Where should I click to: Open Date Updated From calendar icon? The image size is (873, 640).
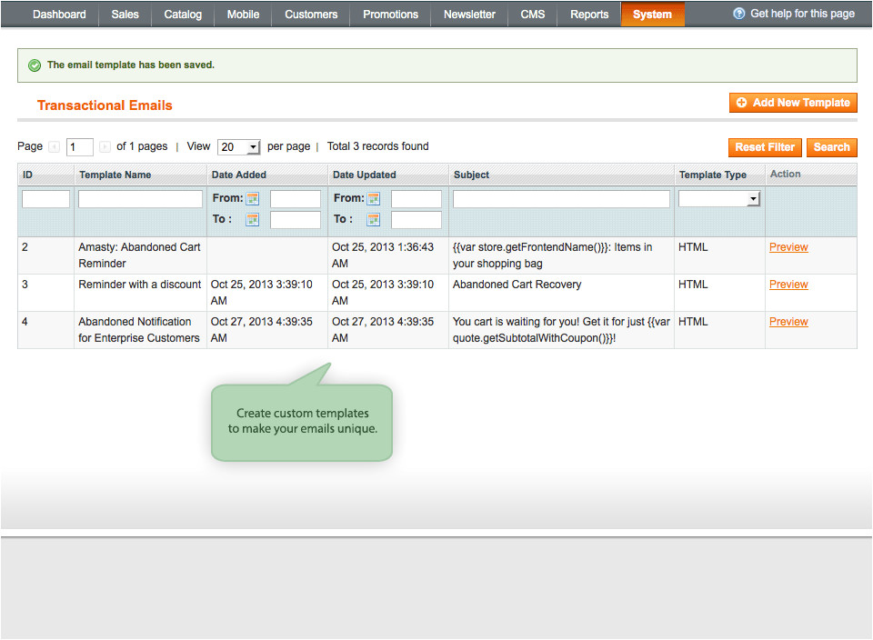(x=374, y=199)
